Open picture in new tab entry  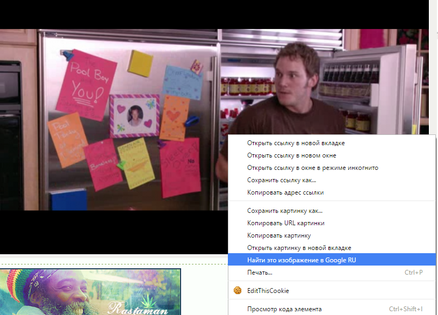tap(332, 248)
